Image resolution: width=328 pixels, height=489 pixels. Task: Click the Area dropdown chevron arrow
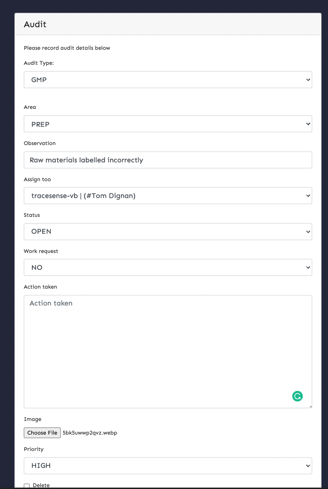(x=308, y=124)
